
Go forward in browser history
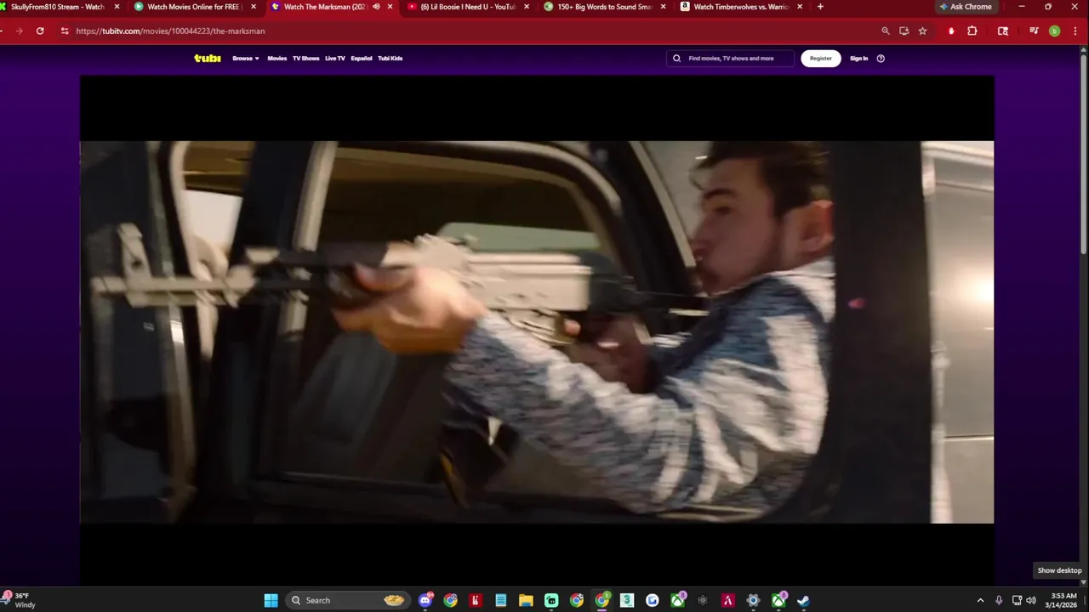point(19,31)
